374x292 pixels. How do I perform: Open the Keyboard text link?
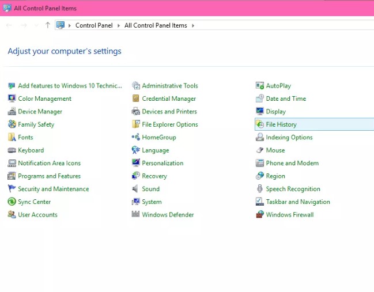(31, 150)
